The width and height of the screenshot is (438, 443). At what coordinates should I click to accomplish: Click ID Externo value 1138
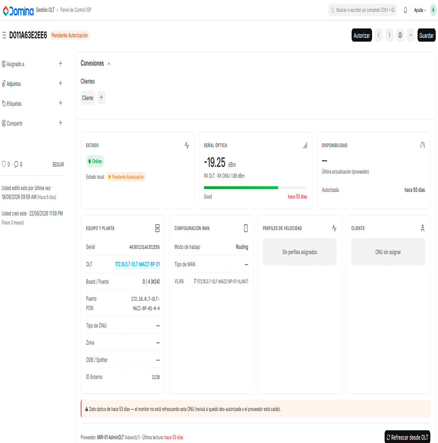click(x=156, y=377)
